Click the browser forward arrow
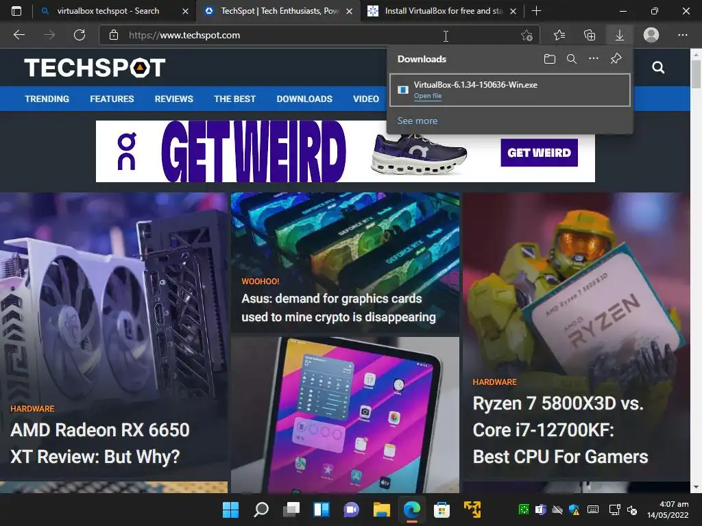This screenshot has height=526, width=702. pyautogui.click(x=49, y=35)
